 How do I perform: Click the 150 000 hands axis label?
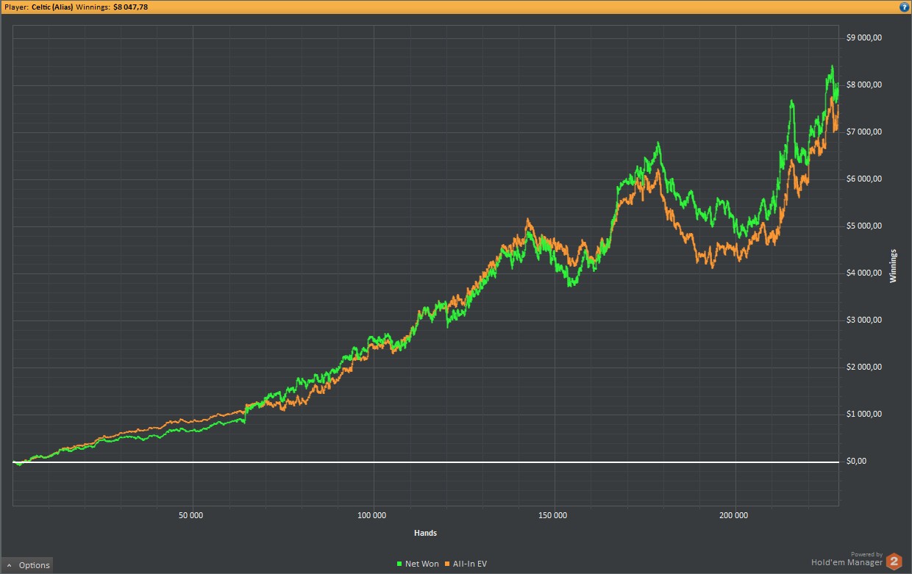[x=553, y=516]
